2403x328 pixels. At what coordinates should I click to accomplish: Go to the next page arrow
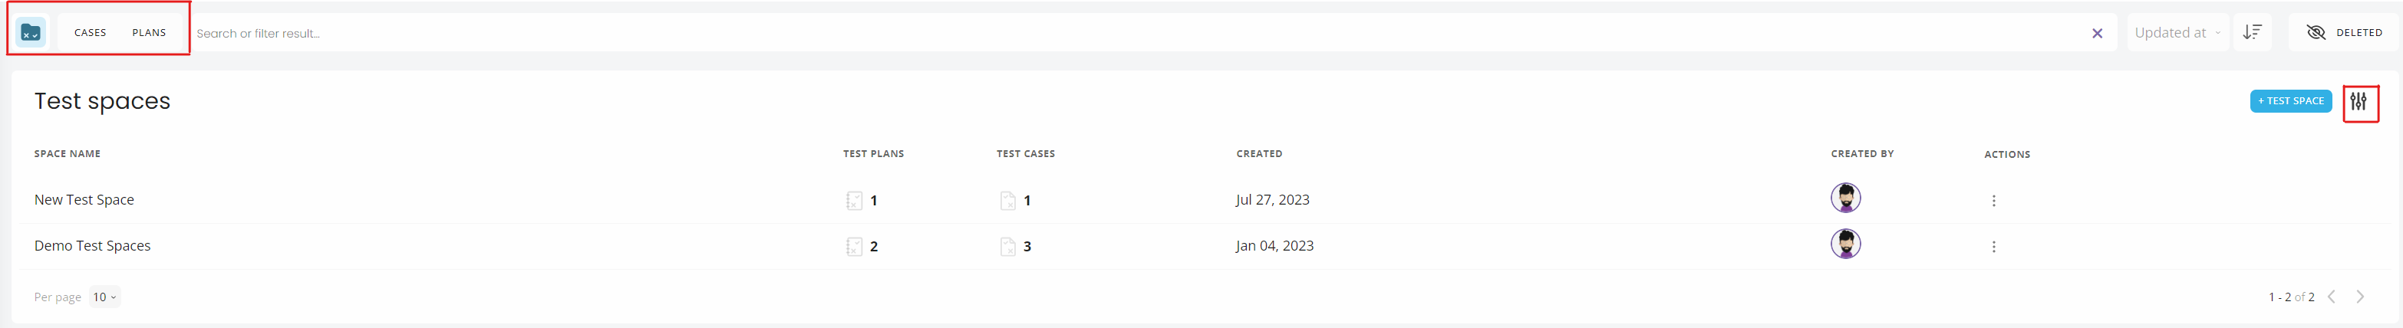click(x=2360, y=297)
